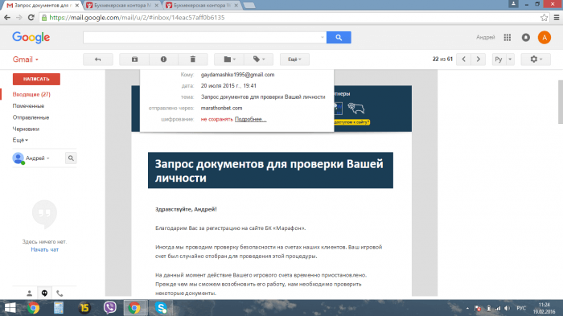Open the Ещё toolbar dropdown
The width and height of the screenshot is (563, 316).
(x=294, y=60)
